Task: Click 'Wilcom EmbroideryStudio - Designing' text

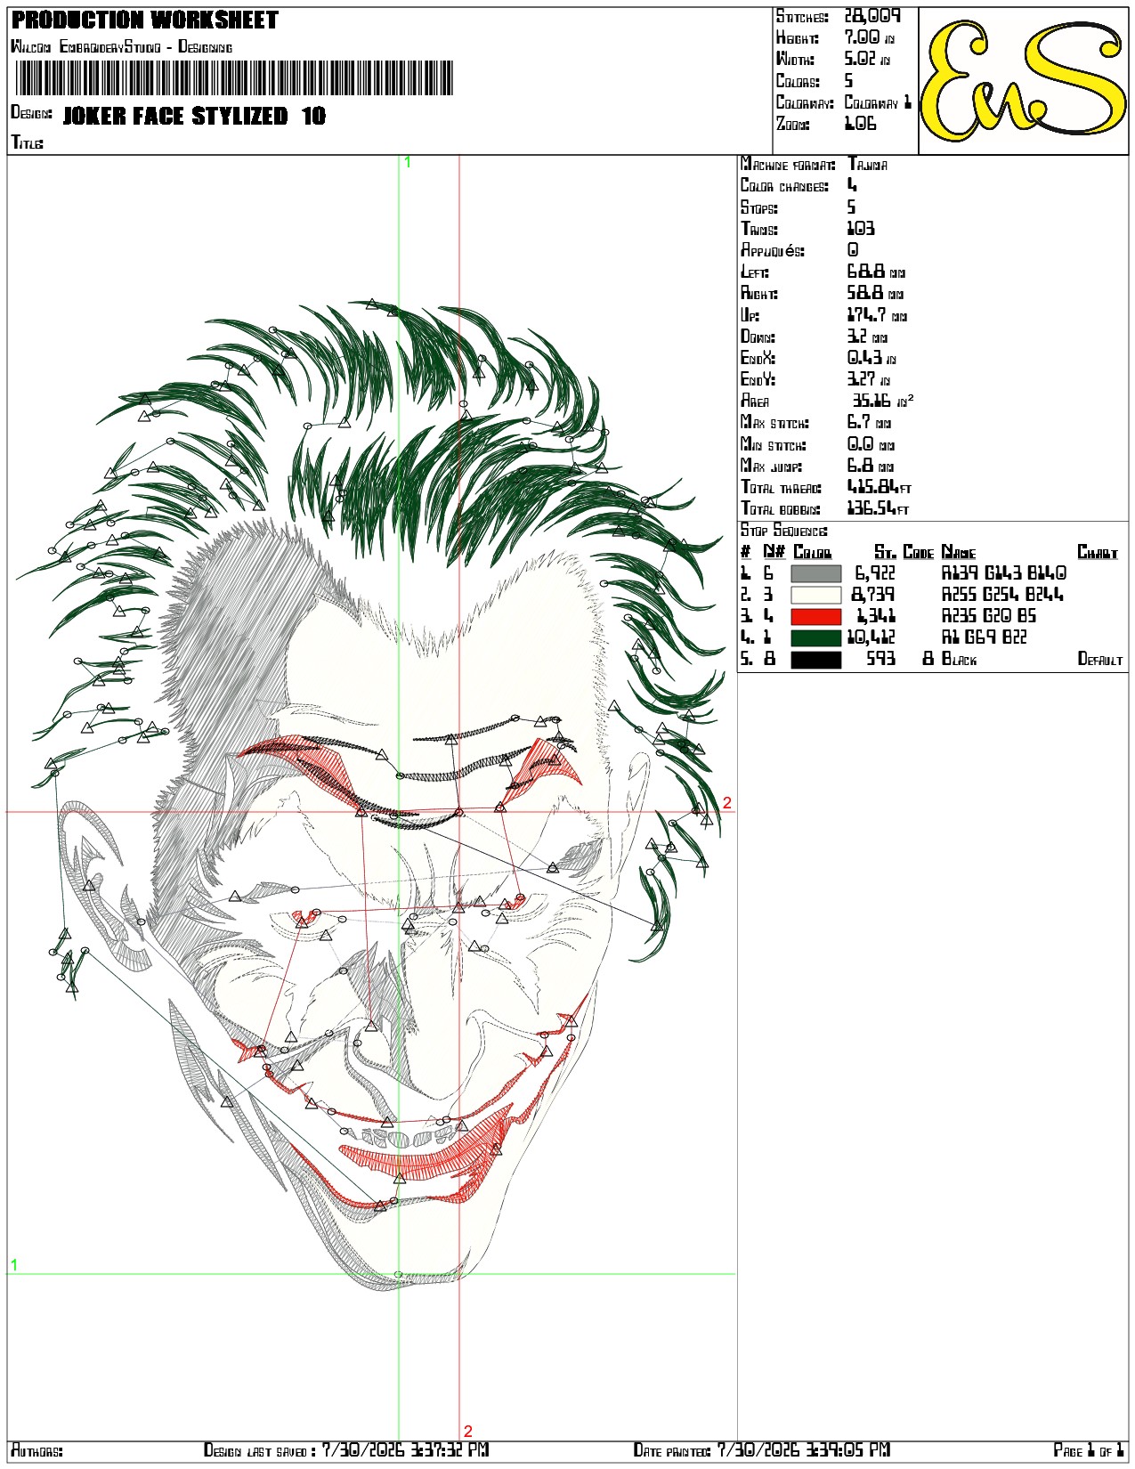Action: [x=122, y=46]
